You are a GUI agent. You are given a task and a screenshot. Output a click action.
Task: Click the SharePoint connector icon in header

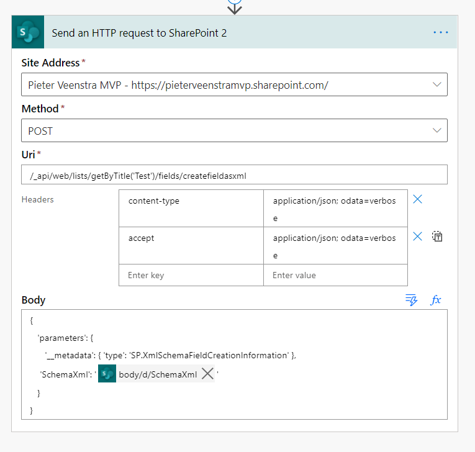28,32
